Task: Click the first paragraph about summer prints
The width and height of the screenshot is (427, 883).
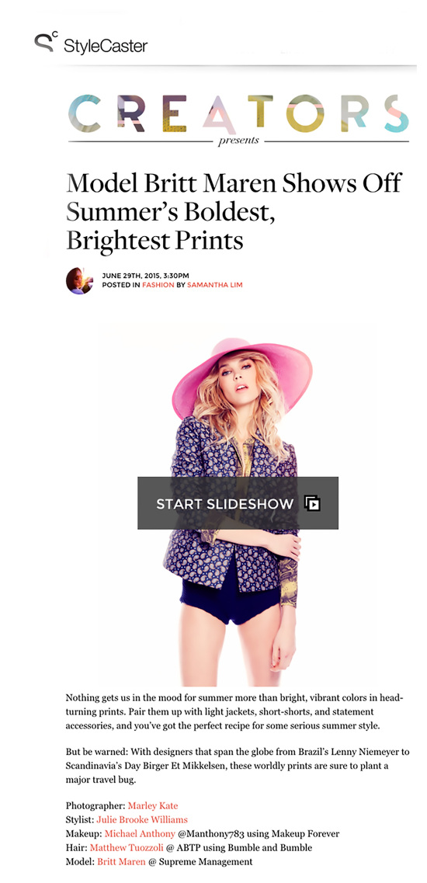Action: [x=235, y=712]
